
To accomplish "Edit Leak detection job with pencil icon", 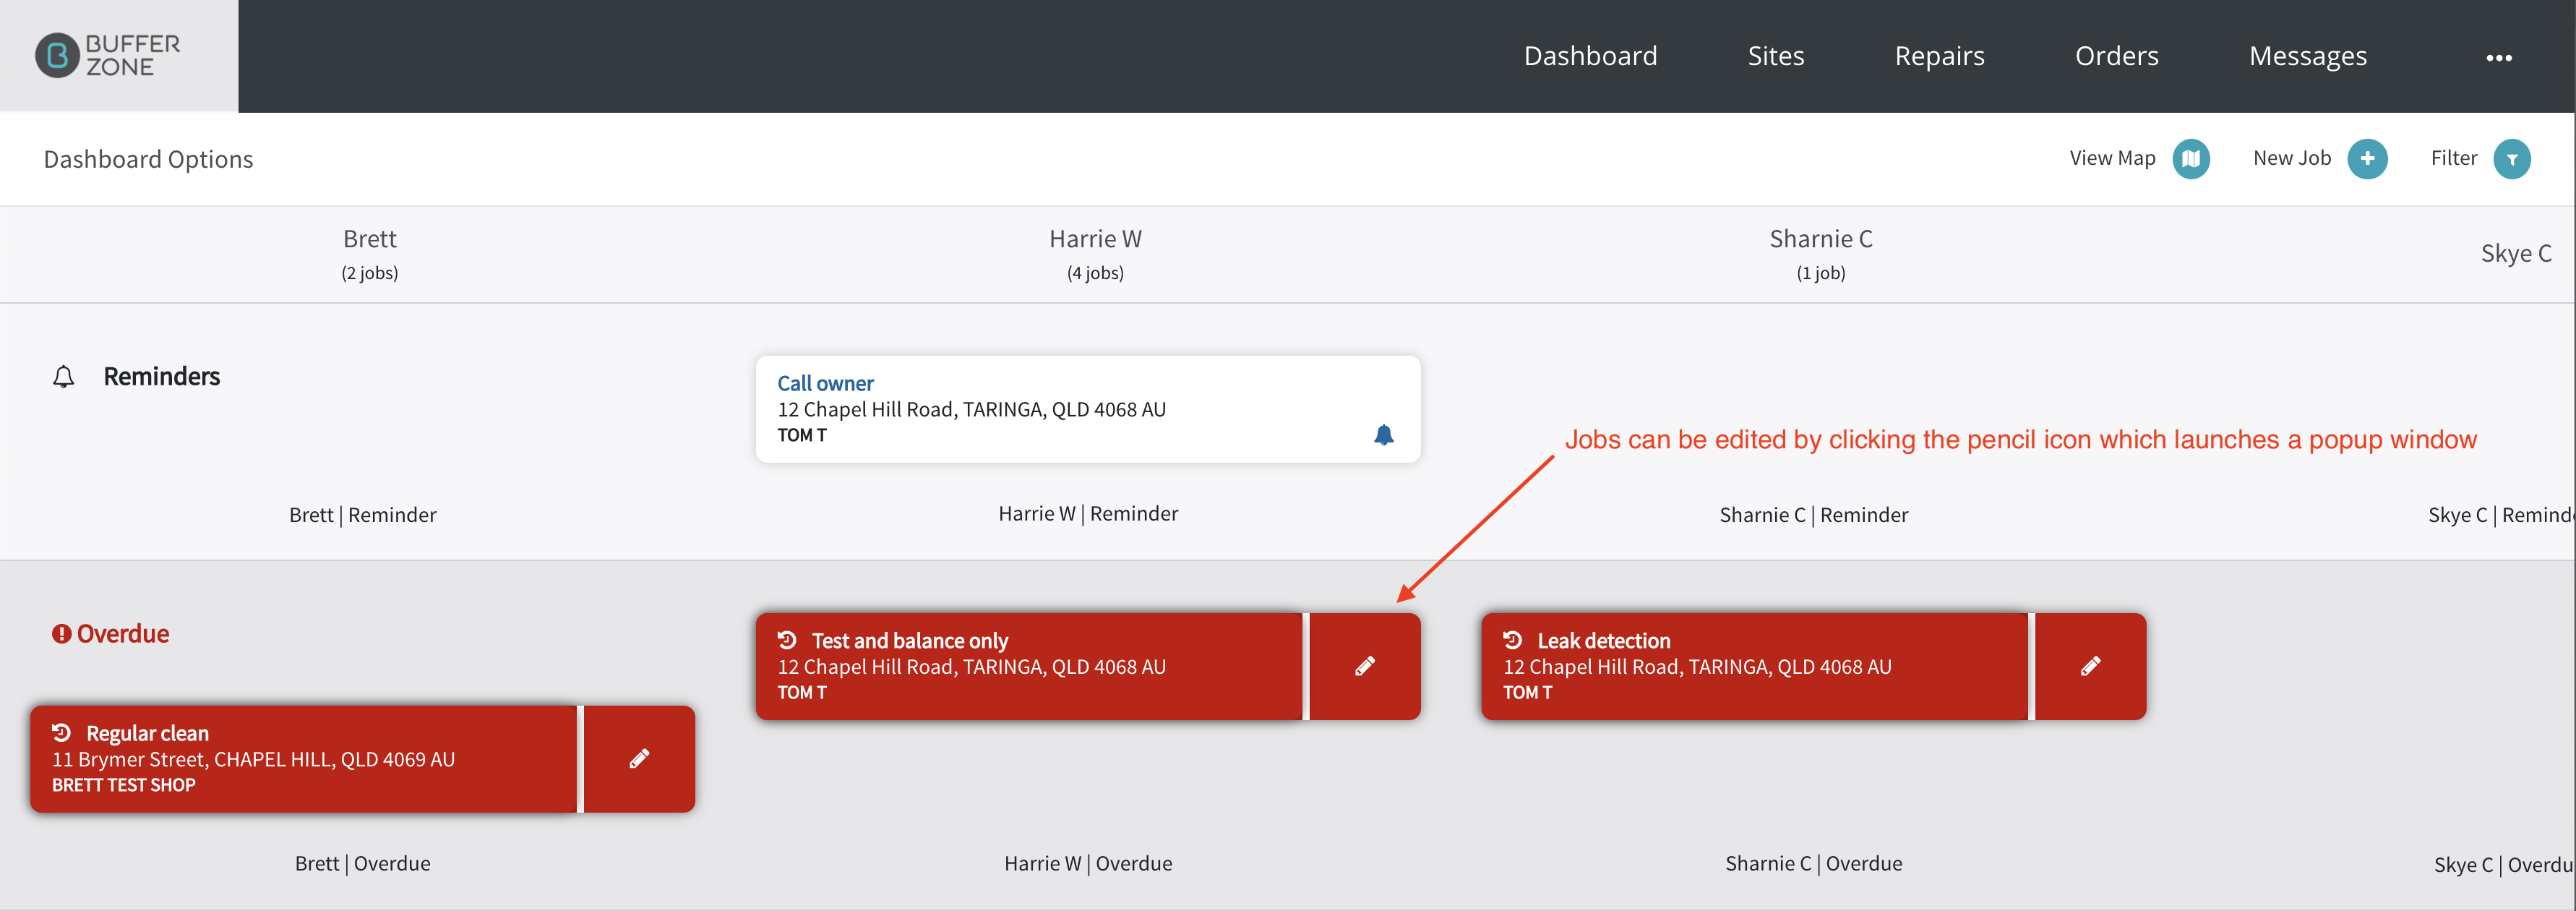I will 2090,666.
